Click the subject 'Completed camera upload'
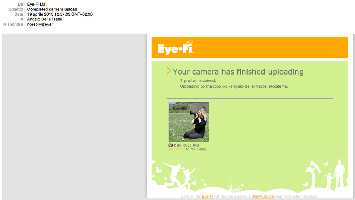 (52, 9)
